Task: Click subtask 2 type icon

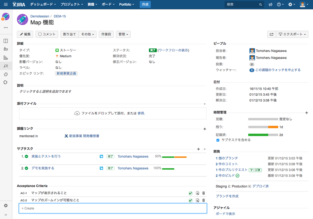Action: point(102,168)
